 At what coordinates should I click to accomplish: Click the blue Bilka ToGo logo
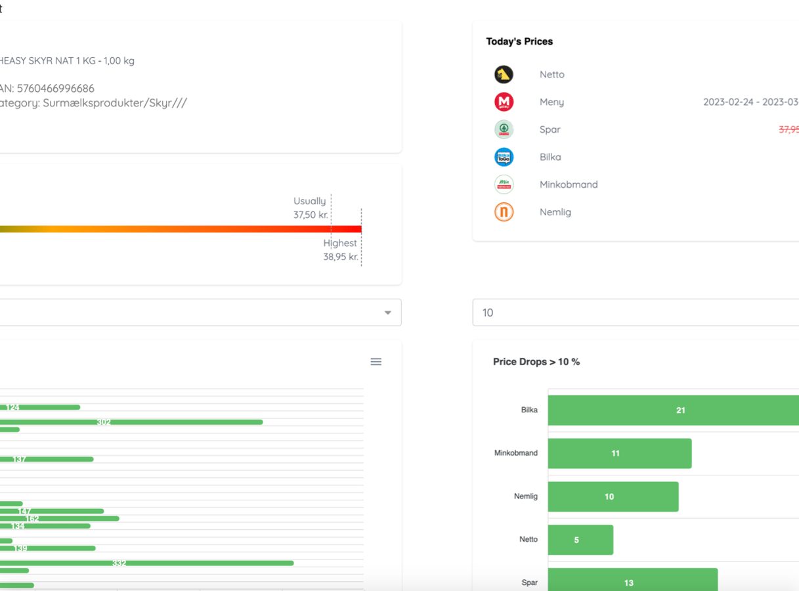click(x=504, y=157)
